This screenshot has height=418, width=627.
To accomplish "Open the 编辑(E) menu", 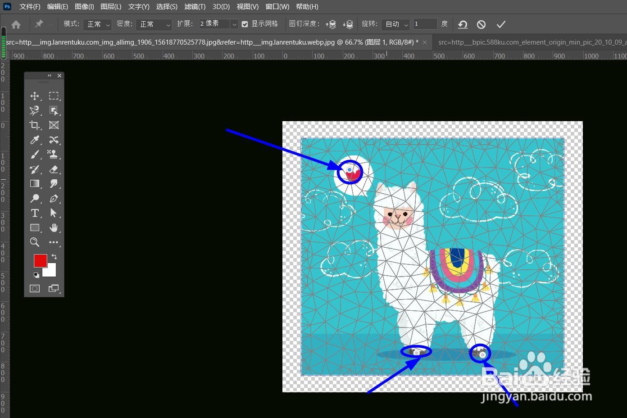I will tap(57, 6).
